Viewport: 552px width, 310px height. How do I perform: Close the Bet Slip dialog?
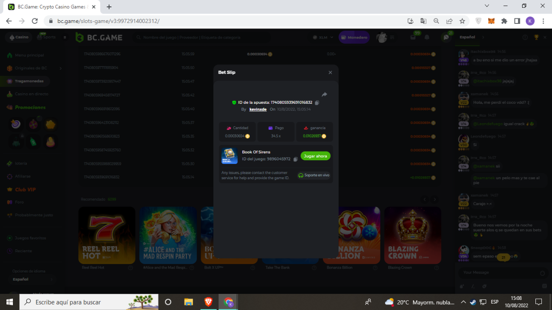pyautogui.click(x=330, y=73)
